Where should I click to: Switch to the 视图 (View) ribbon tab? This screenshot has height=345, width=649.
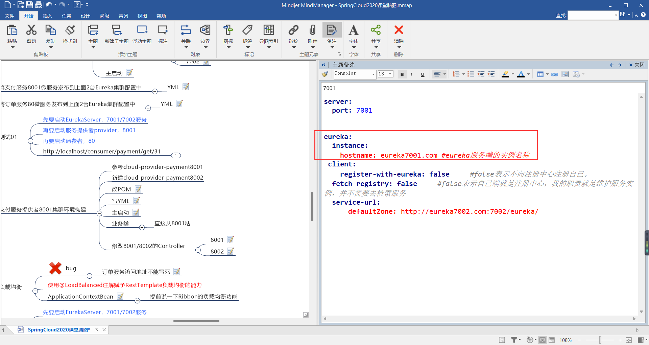pos(142,16)
